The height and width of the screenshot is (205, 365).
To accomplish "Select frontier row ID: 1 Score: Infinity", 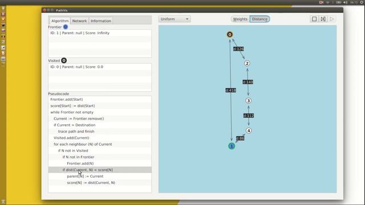I will [x=100, y=33].
